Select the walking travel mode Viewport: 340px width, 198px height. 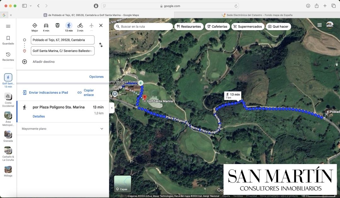coord(69,26)
